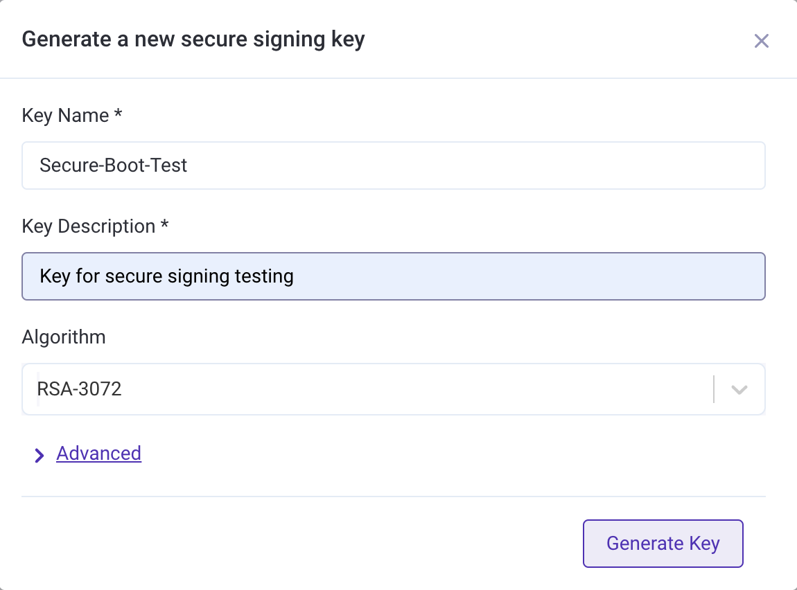Collapse the Advanced disclosure chevron
The image size is (797, 590).
tap(40, 455)
